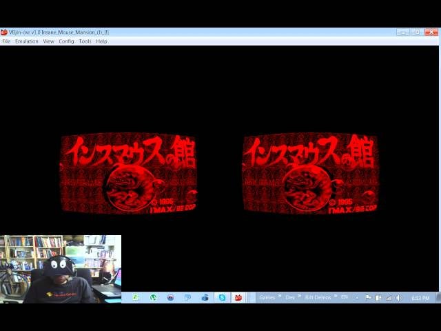Open the Config menu
441x331 pixels.
tap(66, 41)
